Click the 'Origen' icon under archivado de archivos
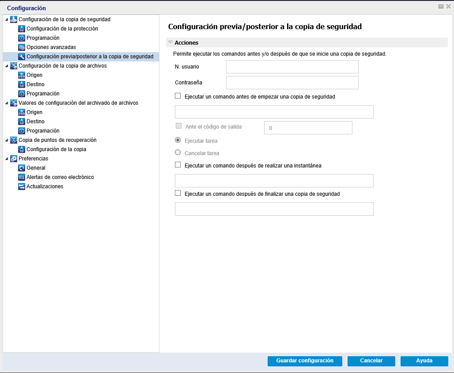 pos(22,112)
